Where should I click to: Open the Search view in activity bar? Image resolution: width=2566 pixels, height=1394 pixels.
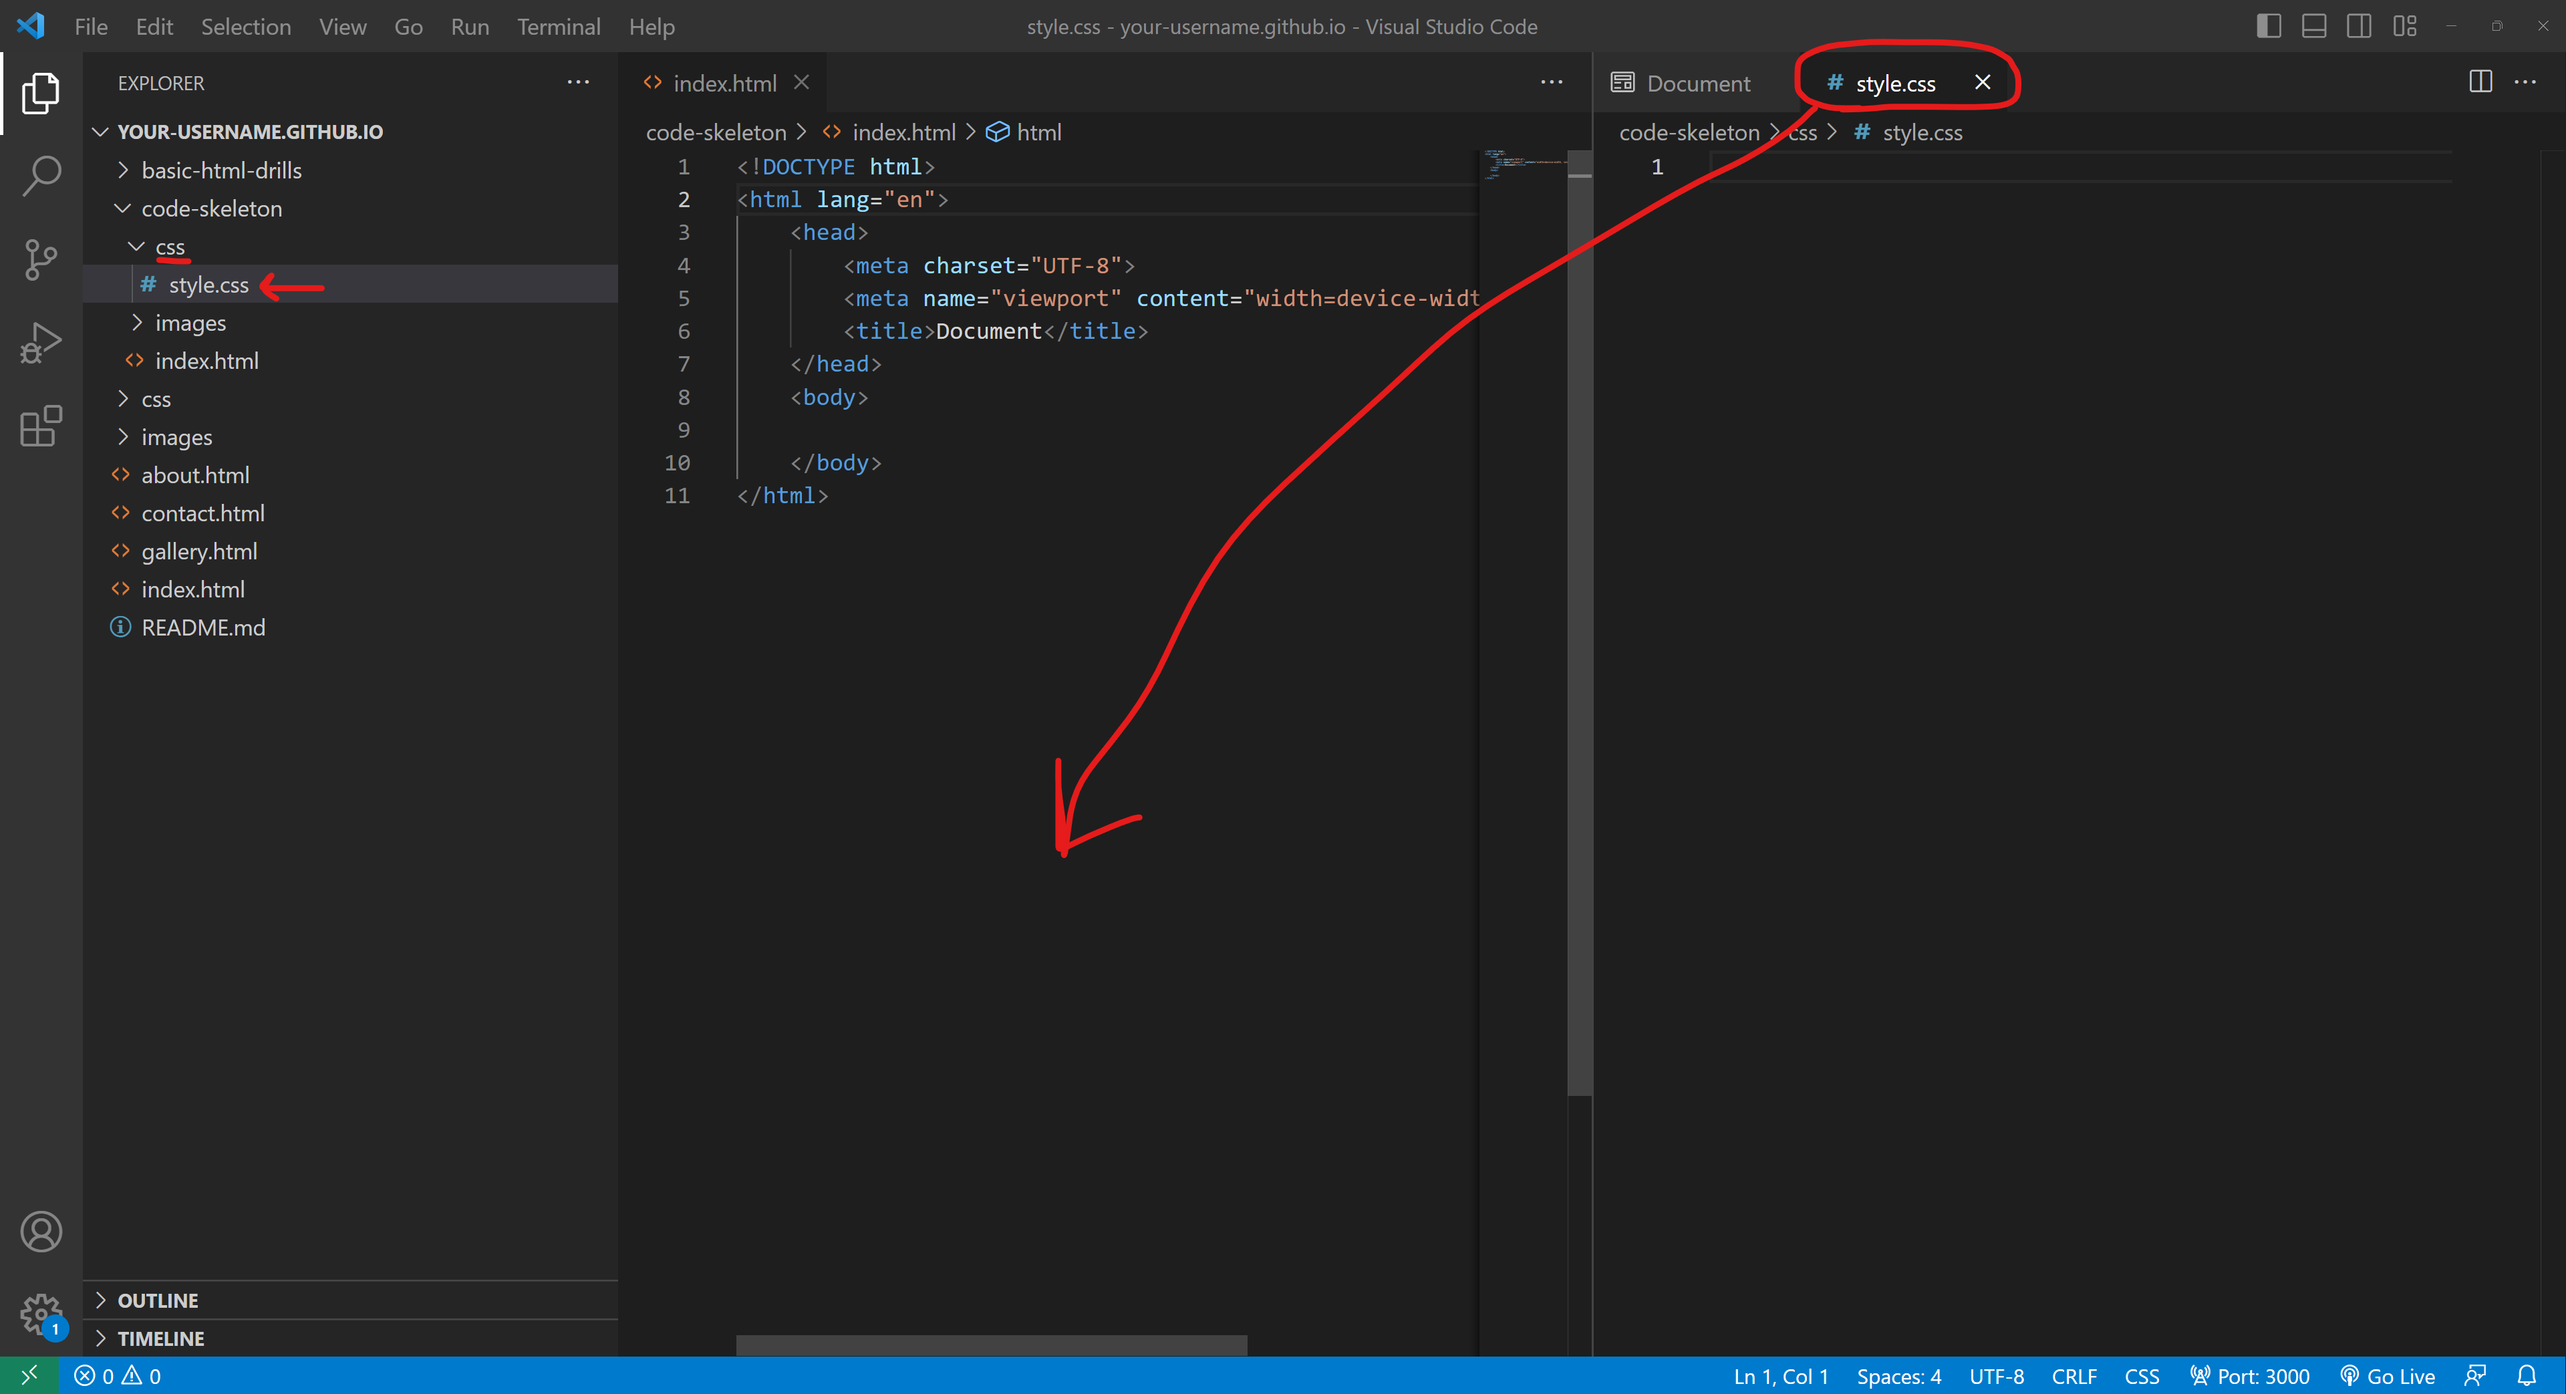[41, 176]
